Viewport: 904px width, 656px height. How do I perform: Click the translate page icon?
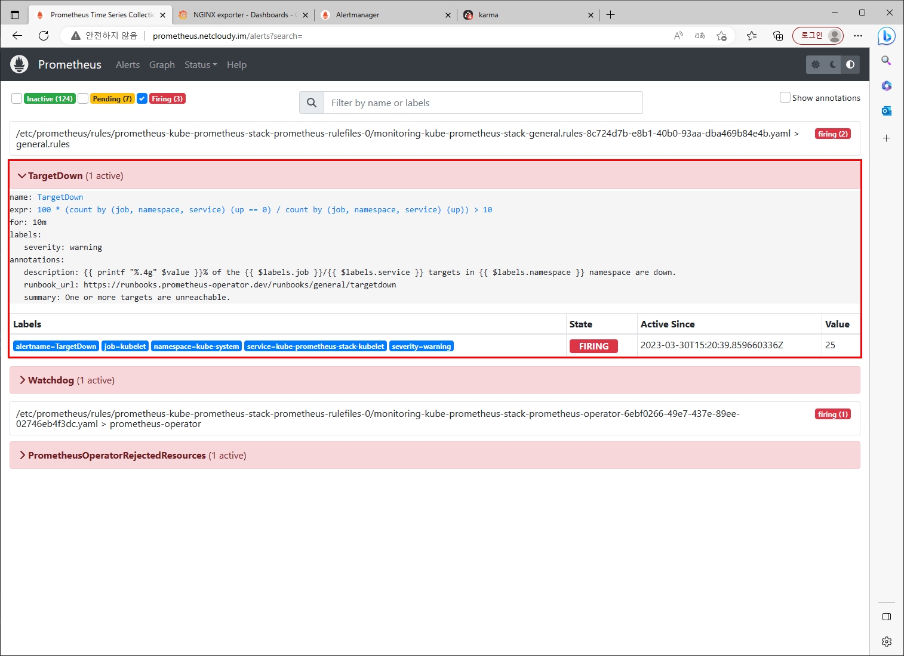pos(700,36)
